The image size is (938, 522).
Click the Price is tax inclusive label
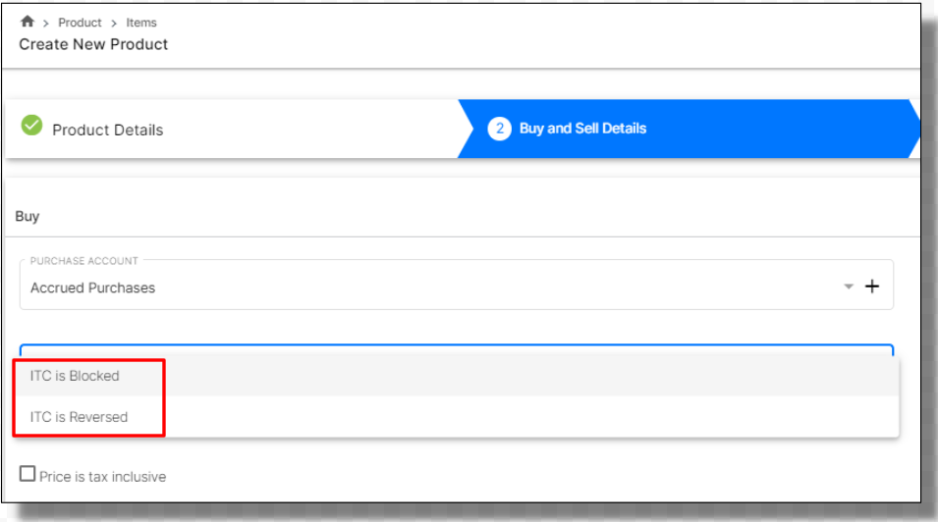pos(103,477)
